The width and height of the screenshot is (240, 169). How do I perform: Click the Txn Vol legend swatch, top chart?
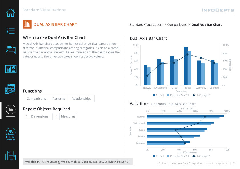(x=154, y=95)
